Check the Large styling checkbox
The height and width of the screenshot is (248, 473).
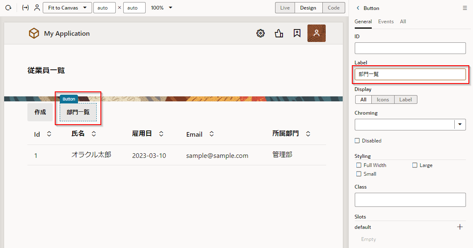(x=415, y=165)
